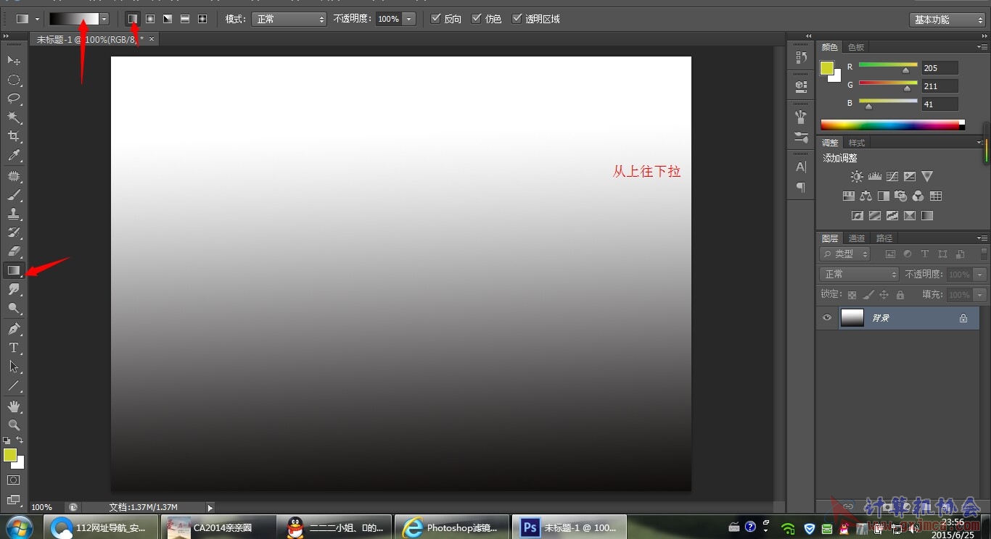Image resolution: width=991 pixels, height=539 pixels.
Task: Choose Linear Gradient style
Action: click(132, 19)
